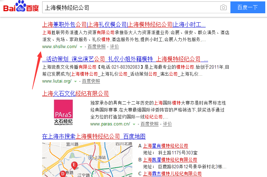Open the 上海兼职外包公司 result title
267x177 pixels.
124,25
